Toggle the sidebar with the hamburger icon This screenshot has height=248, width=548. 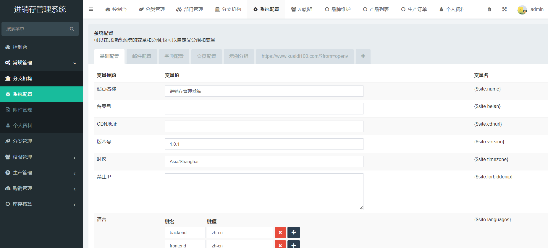(x=91, y=9)
